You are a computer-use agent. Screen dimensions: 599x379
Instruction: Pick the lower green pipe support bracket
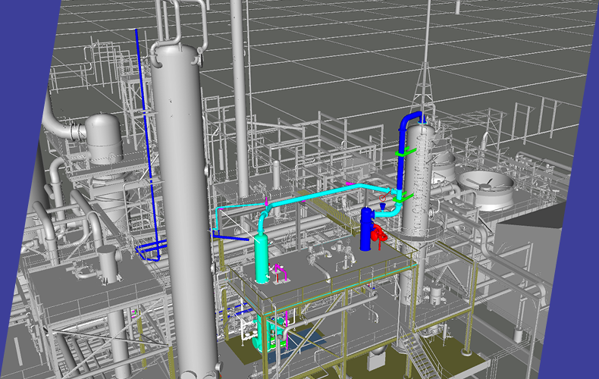click(x=403, y=199)
